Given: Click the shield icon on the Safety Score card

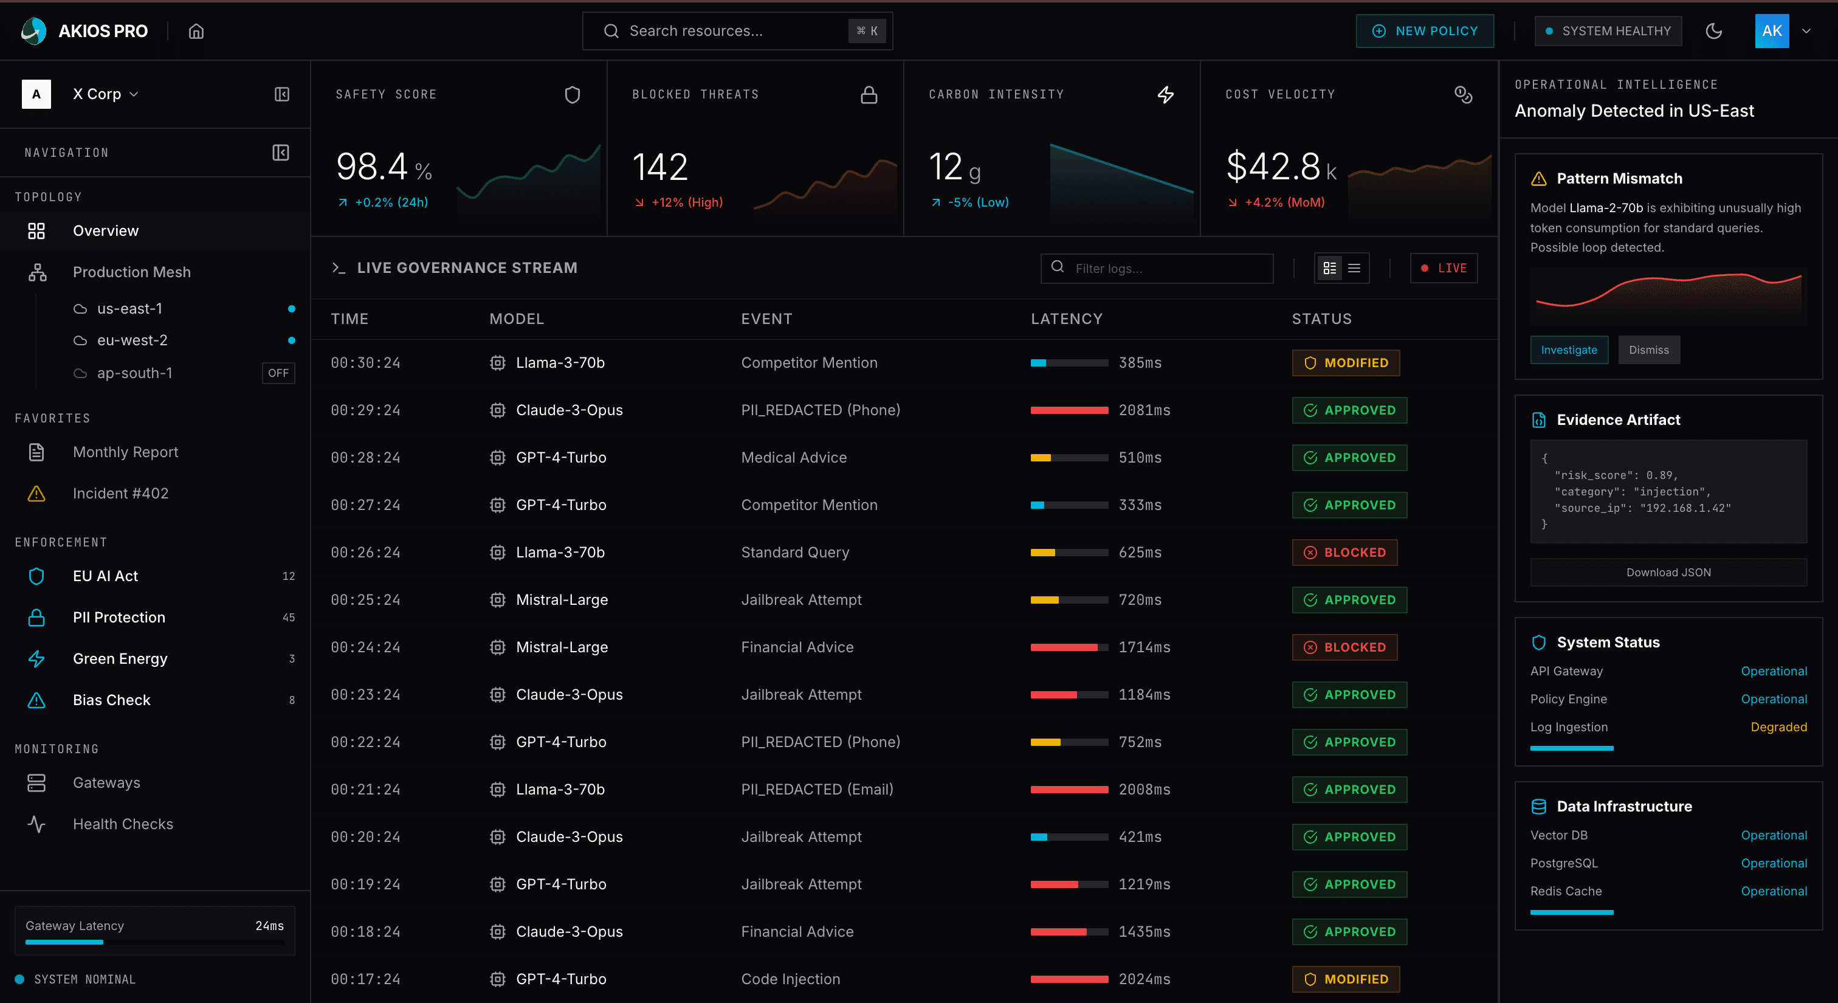Looking at the screenshot, I should [x=572, y=94].
